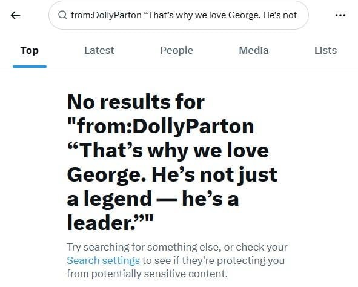This screenshot has width=358, height=287.
Task: Click the "leader." final heading line
Action: click(x=110, y=222)
